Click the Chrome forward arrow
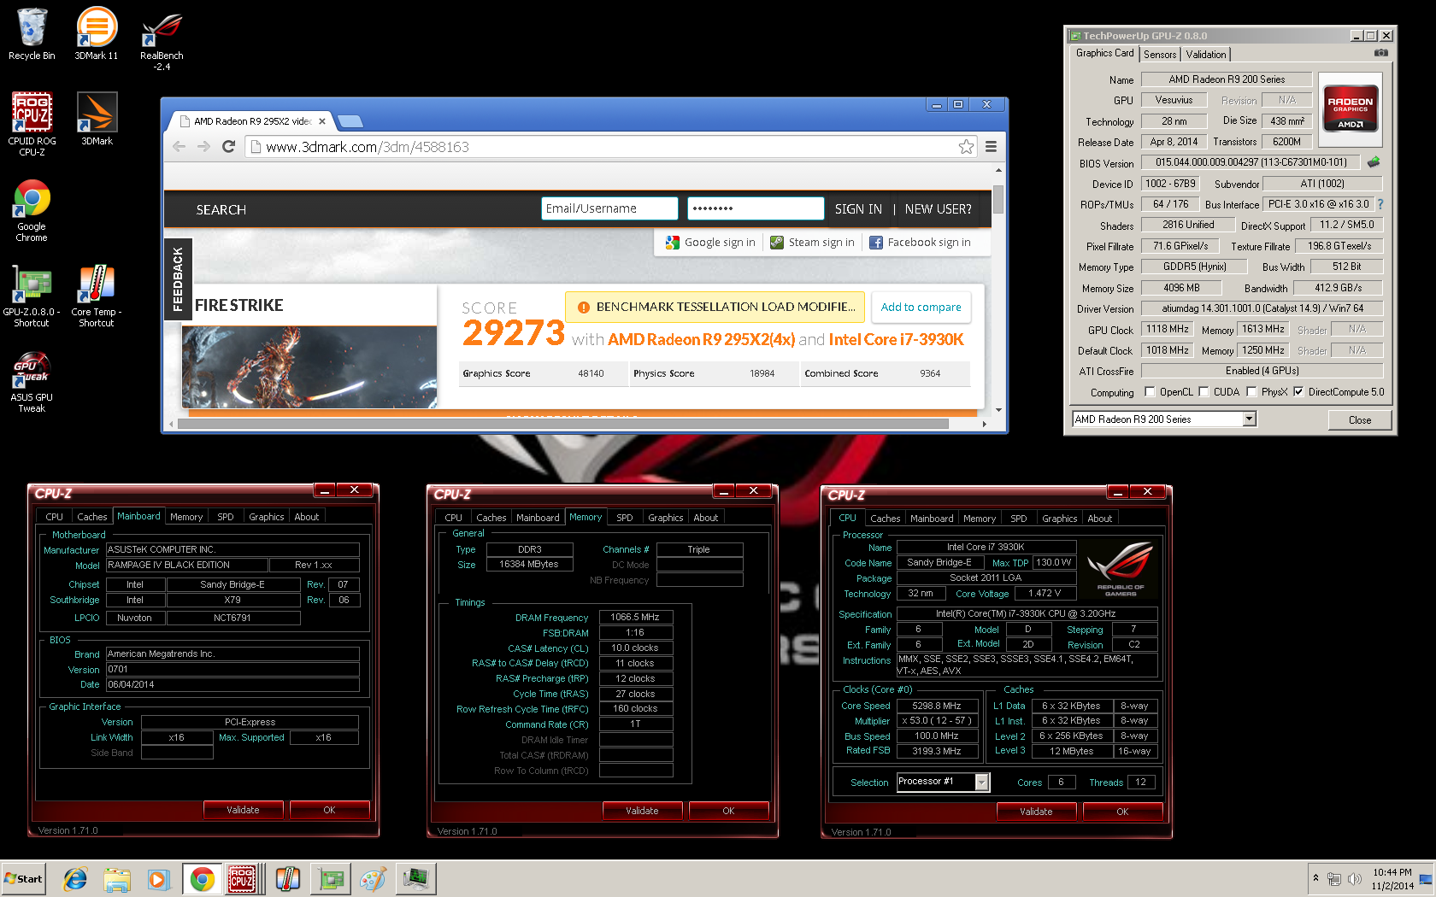This screenshot has width=1436, height=897. pos(203,147)
